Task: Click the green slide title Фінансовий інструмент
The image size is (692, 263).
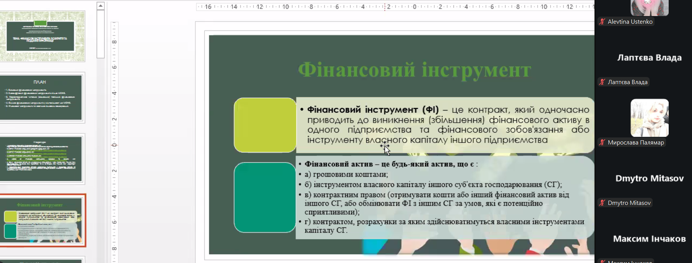Action: 414,70
